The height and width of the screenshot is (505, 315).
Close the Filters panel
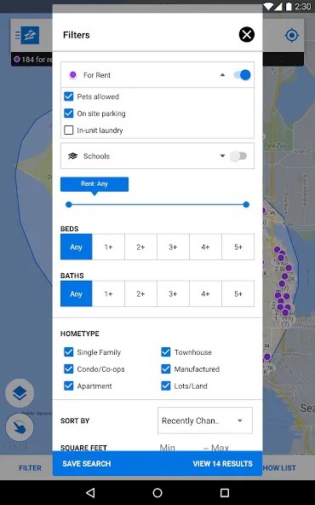click(247, 34)
